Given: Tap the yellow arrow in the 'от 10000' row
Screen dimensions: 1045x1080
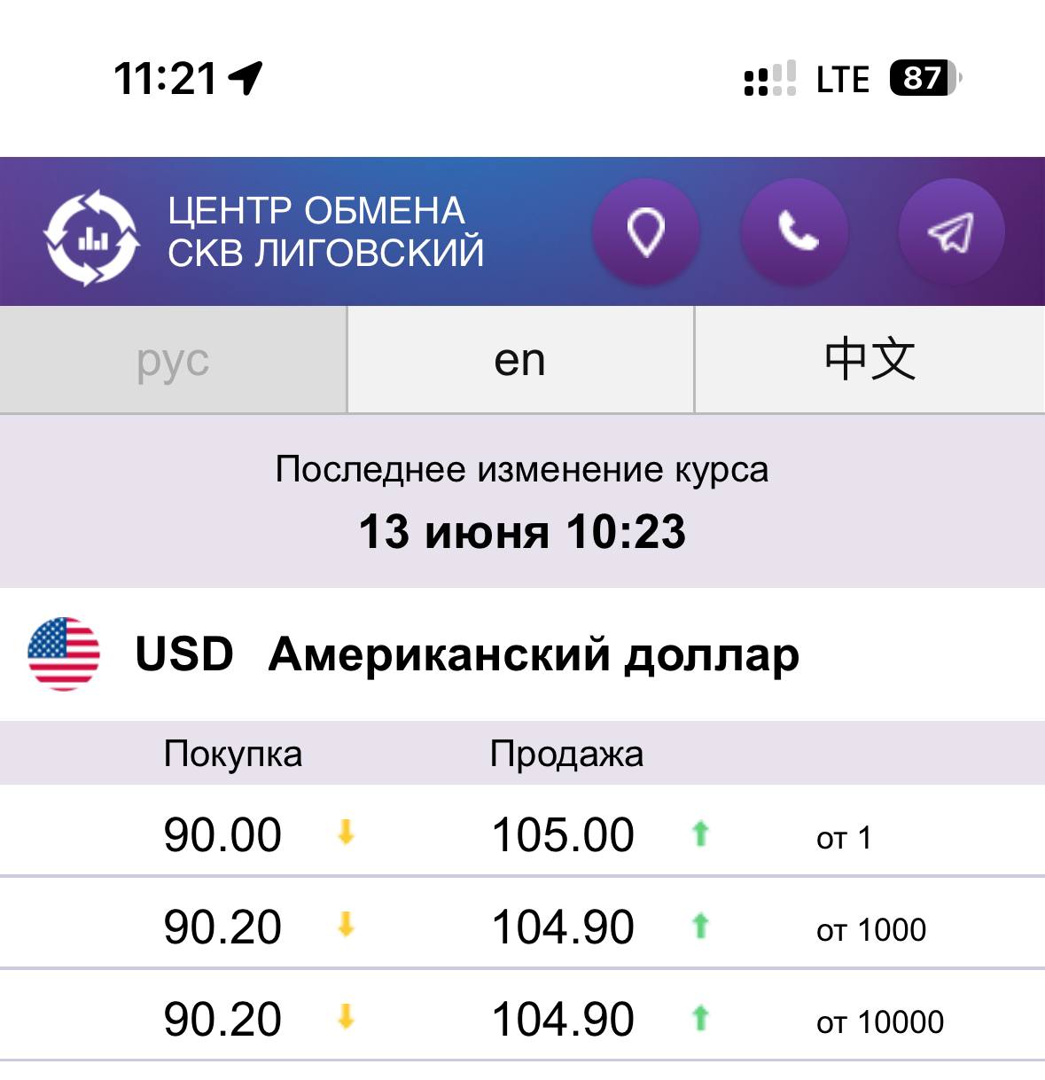Looking at the screenshot, I should pos(346,1017).
